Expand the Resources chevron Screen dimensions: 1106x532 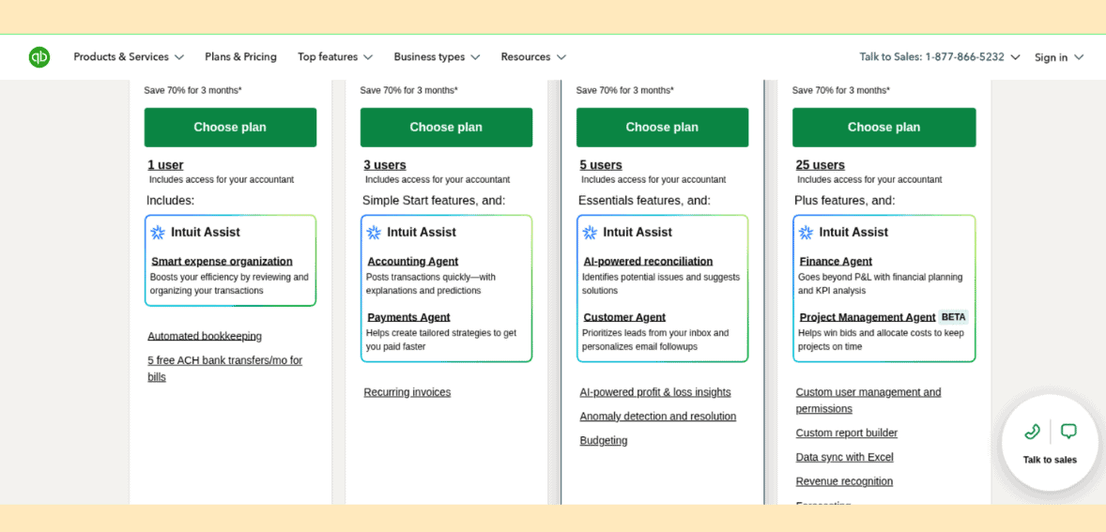pos(561,57)
